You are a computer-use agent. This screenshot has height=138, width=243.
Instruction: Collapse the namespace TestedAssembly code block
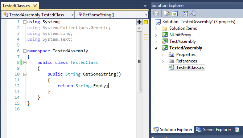pyautogui.click(x=25, y=51)
